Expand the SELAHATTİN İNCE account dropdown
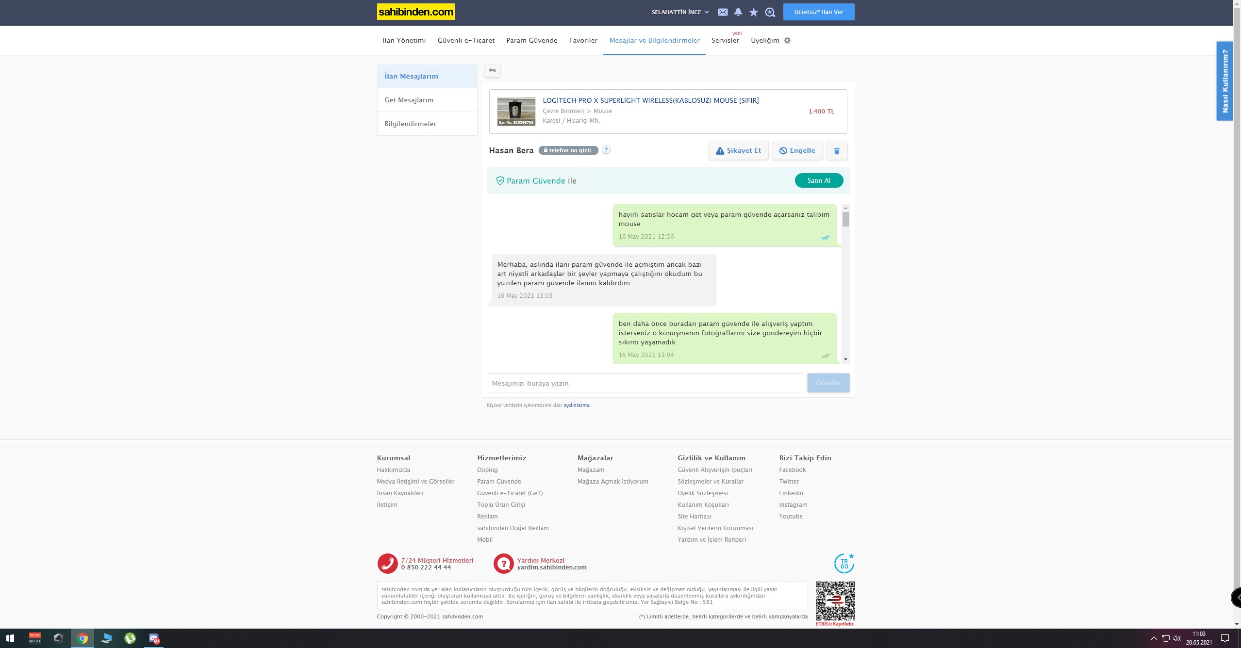The width and height of the screenshot is (1241, 648). (680, 12)
